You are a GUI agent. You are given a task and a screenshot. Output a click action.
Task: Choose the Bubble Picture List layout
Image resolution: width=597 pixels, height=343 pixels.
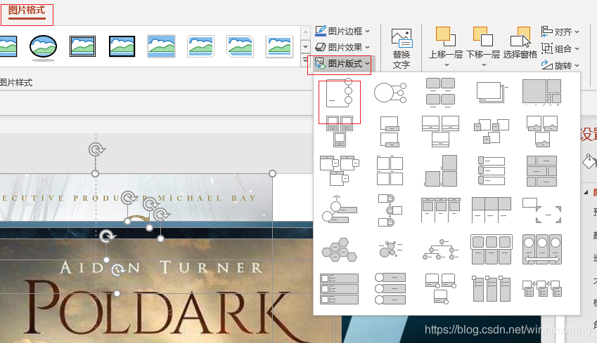pyautogui.click(x=390, y=249)
